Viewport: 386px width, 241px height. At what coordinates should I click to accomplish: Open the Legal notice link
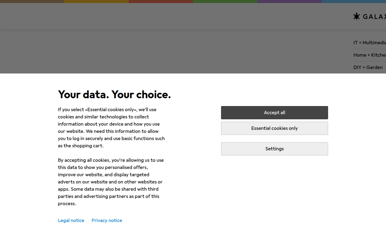pos(71,221)
